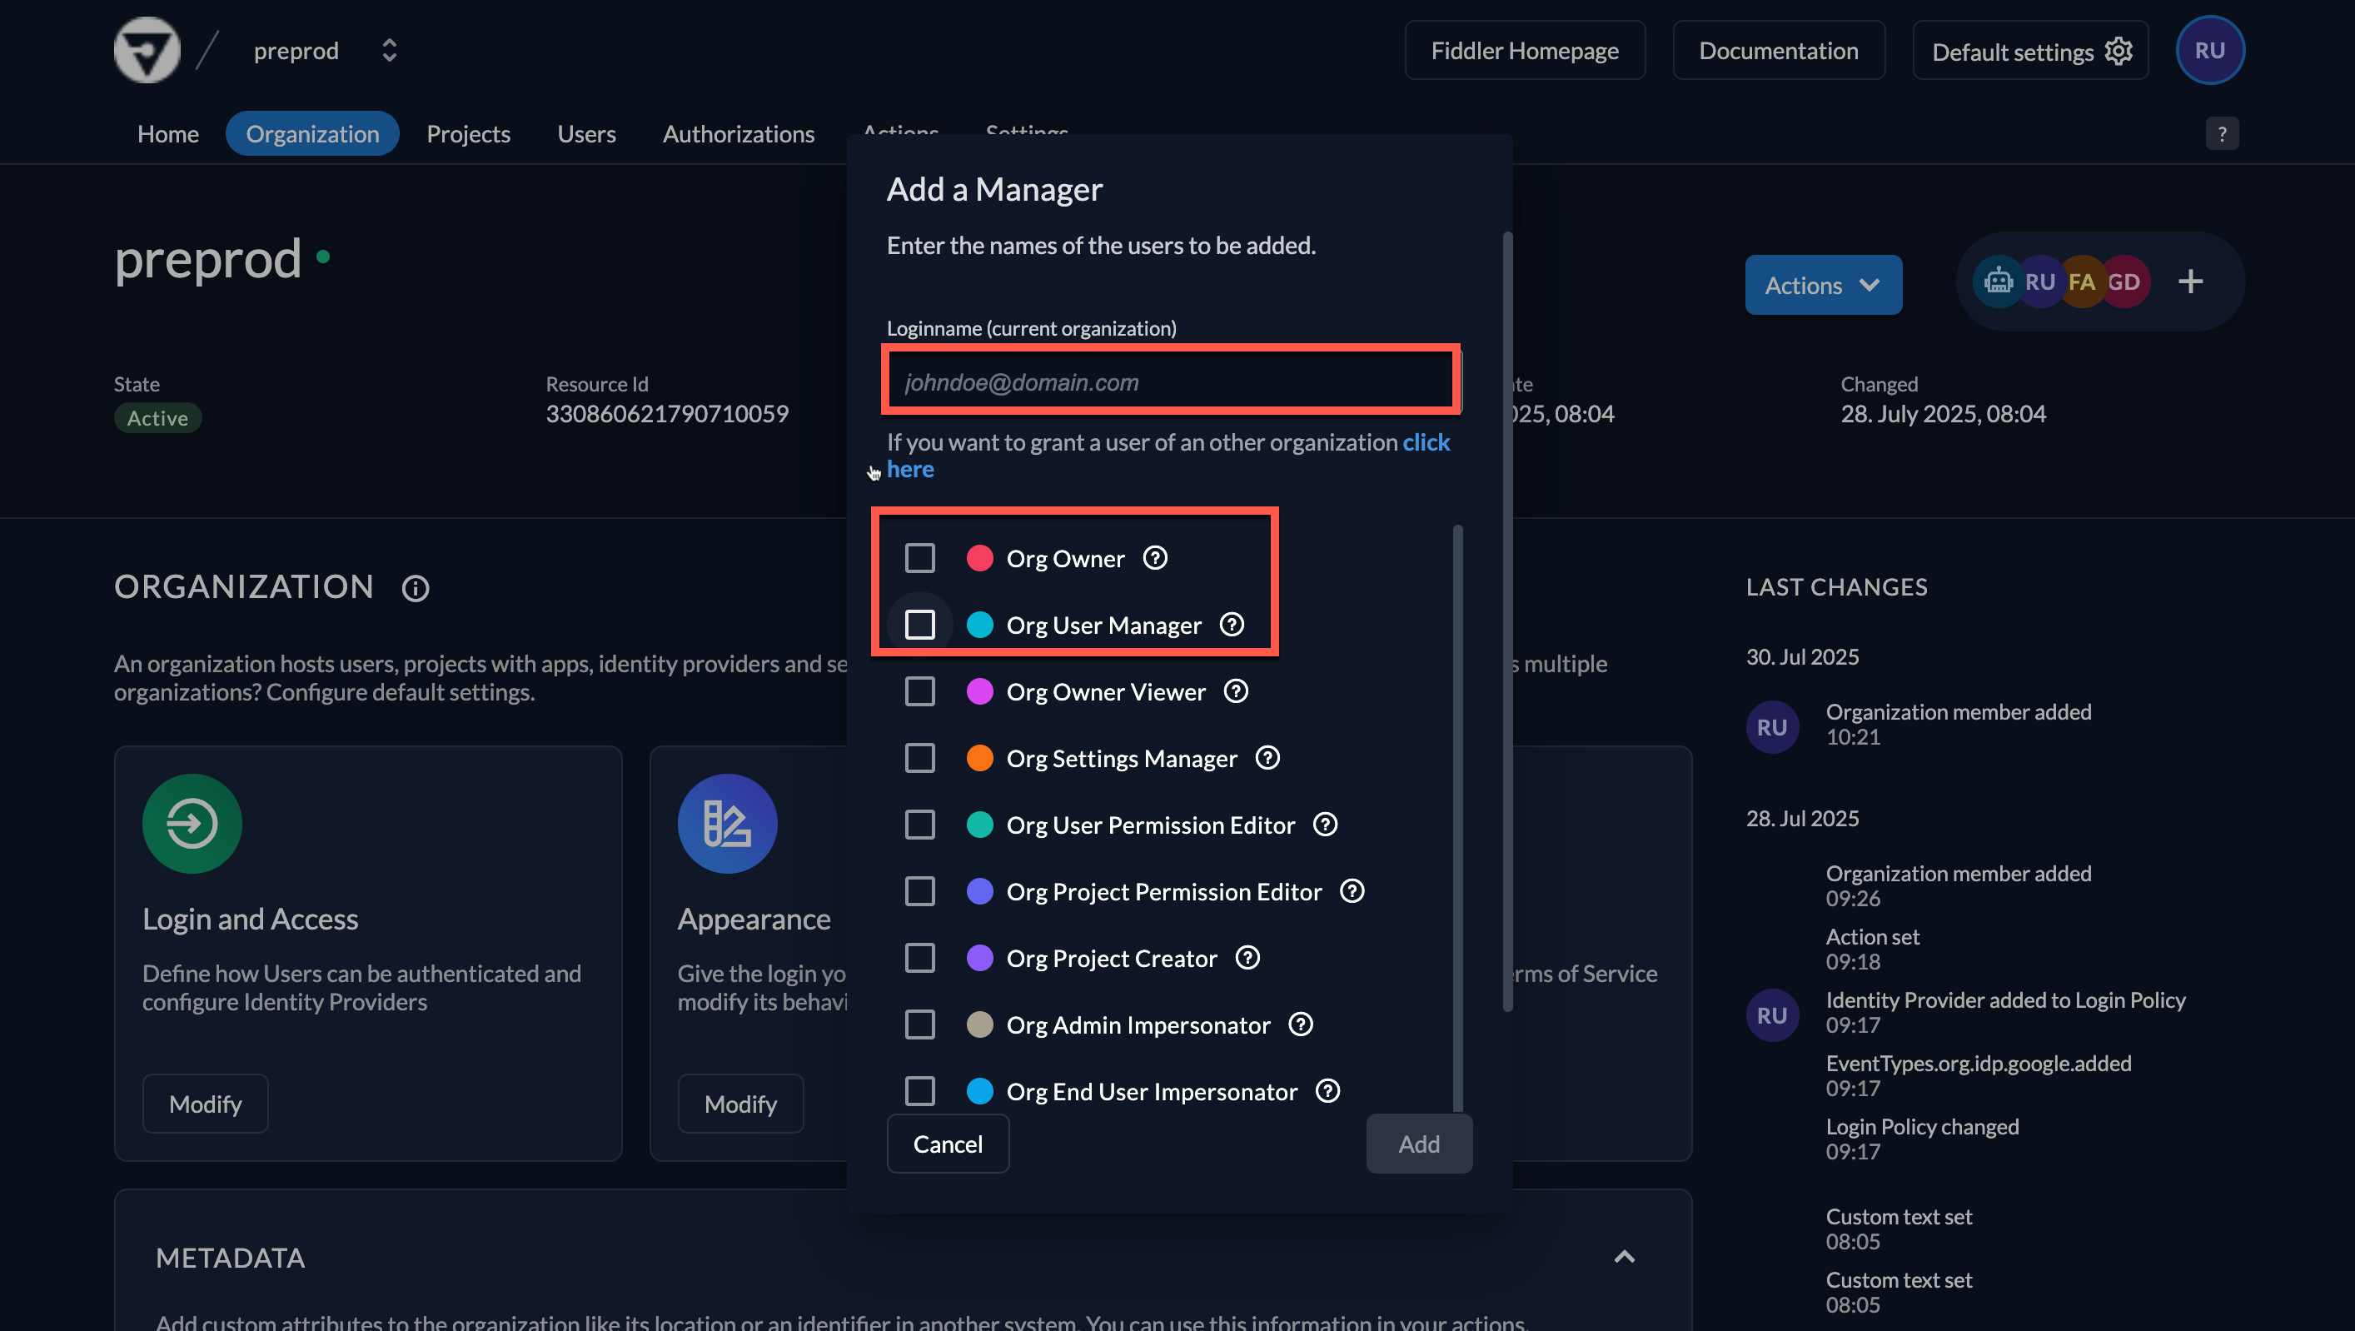Collapse the METADATA section
Screen dimensions: 2355x1331
click(x=1625, y=1256)
